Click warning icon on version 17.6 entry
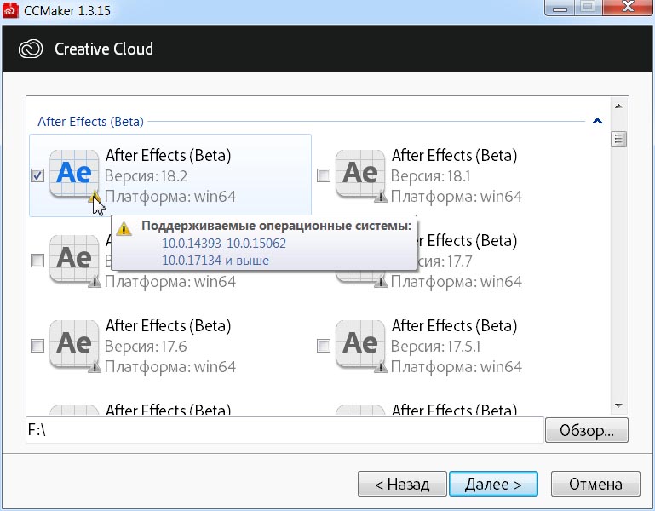 (x=95, y=366)
